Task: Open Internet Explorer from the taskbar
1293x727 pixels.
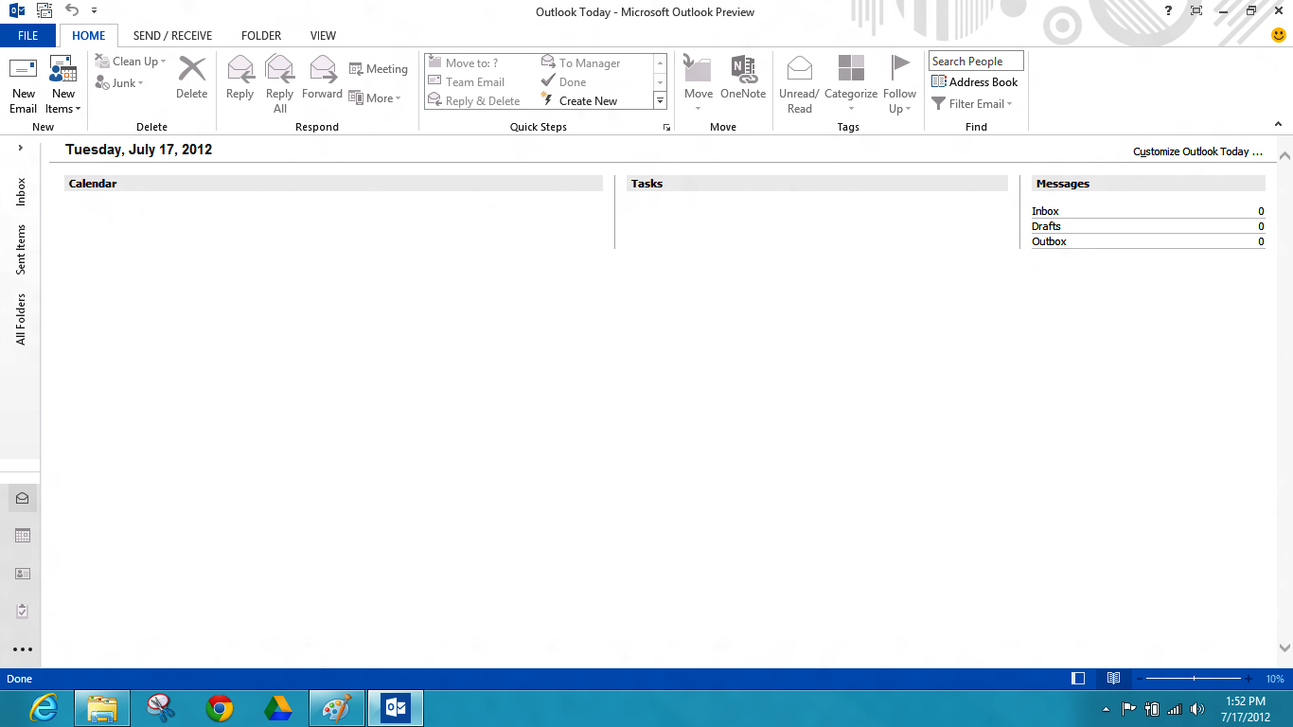Action: pos(44,708)
